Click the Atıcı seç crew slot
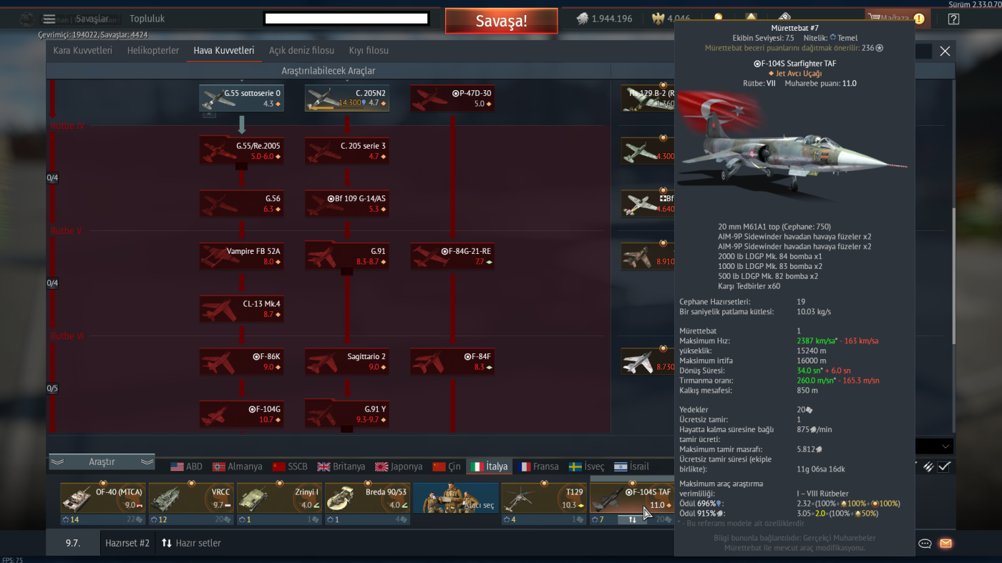This screenshot has width=1002, height=563. pos(455,498)
